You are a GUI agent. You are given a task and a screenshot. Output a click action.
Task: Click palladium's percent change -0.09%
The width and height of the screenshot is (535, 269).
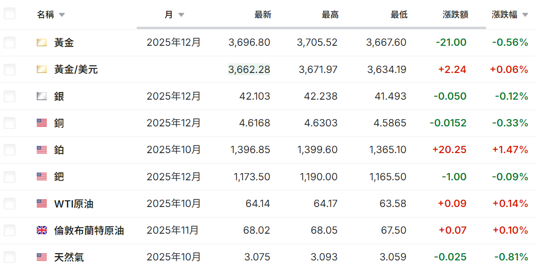(510, 177)
